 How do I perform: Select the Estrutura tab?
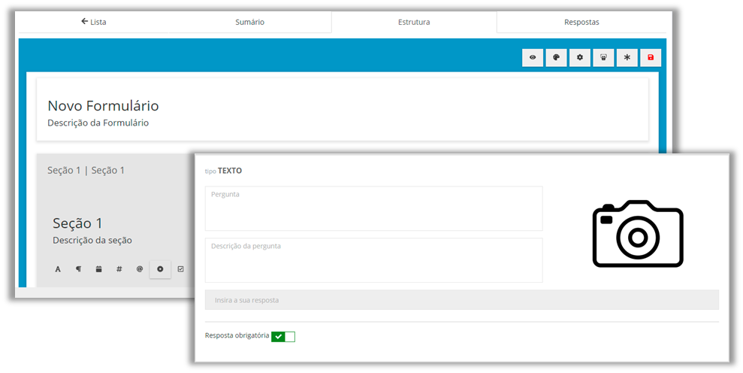[414, 22]
